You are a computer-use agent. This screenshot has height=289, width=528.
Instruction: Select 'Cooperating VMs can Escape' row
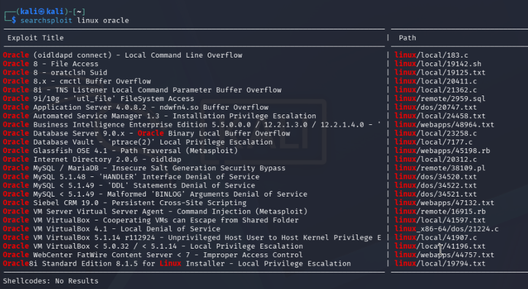tap(151, 220)
